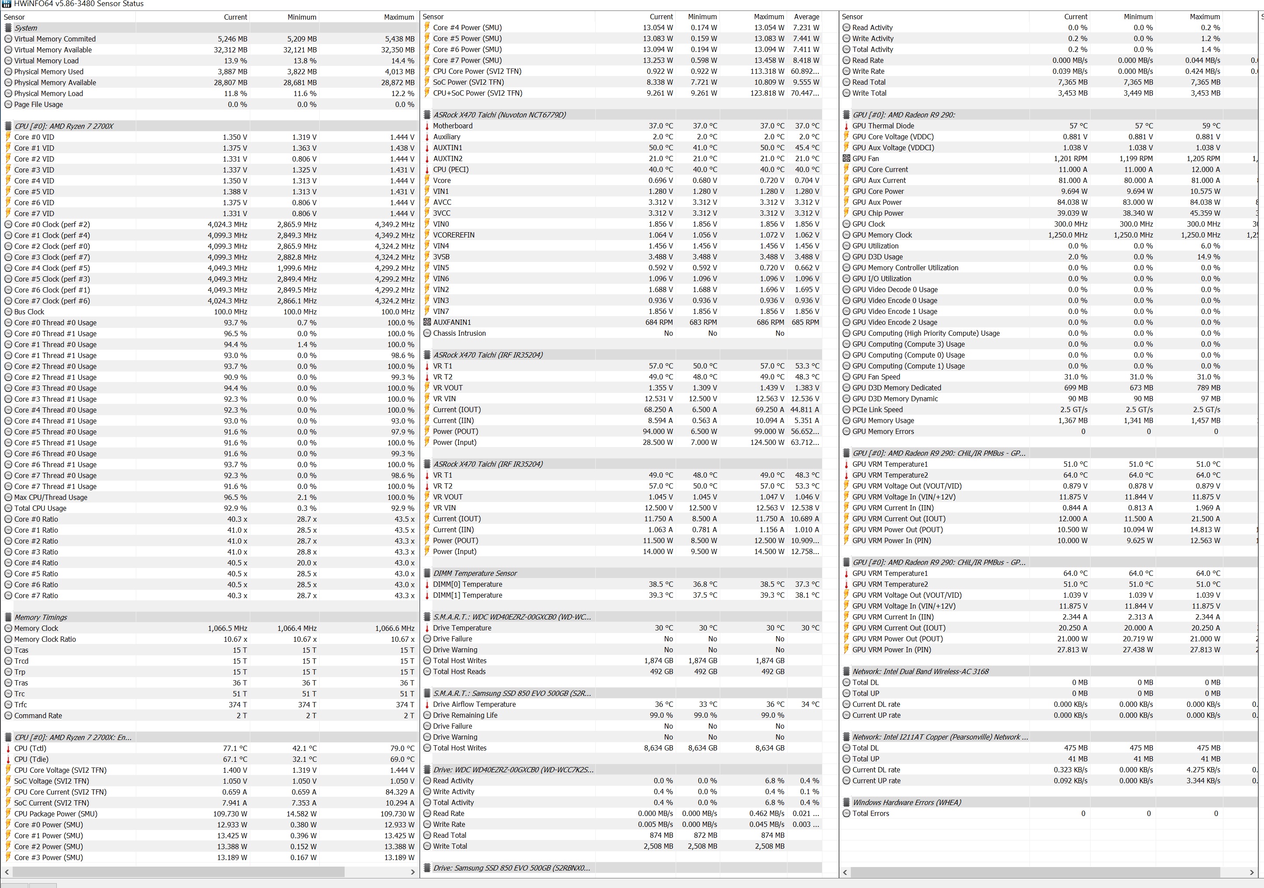Click the Memory Timings group chip icon
The width and height of the screenshot is (1264, 888).
[x=8, y=617]
